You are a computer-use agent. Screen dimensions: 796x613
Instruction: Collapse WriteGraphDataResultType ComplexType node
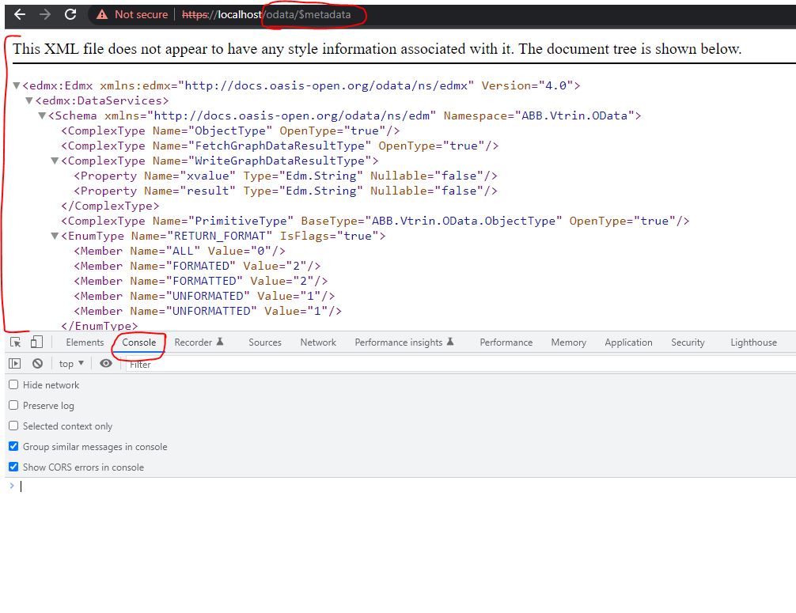[55, 161]
